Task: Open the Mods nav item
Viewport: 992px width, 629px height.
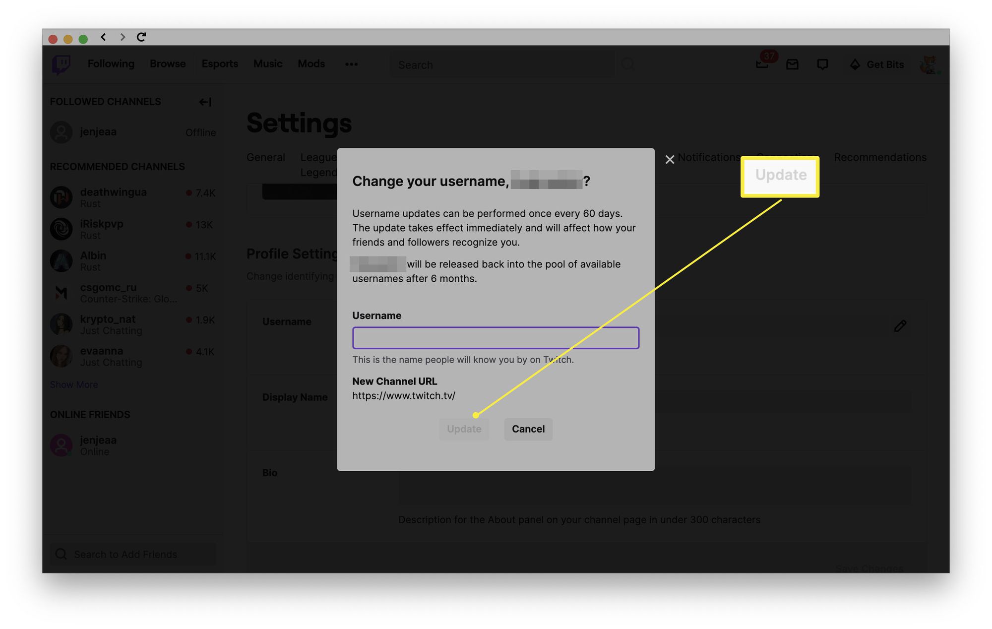Action: pyautogui.click(x=311, y=64)
